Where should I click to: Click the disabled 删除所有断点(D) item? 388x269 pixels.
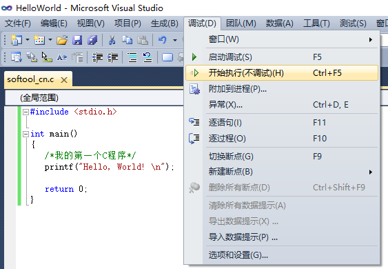point(282,188)
